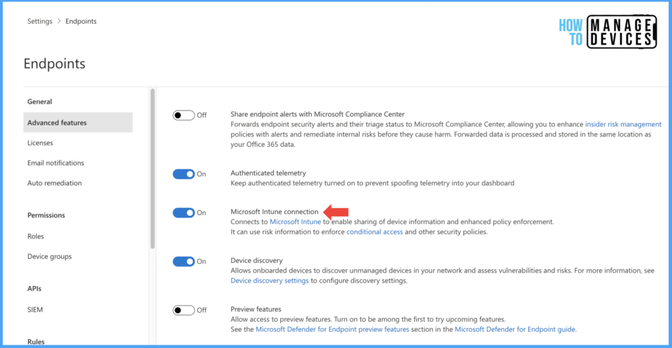Viewport: 672px width, 348px height.
Task: Click the Device discovery title text
Action: [x=257, y=260]
